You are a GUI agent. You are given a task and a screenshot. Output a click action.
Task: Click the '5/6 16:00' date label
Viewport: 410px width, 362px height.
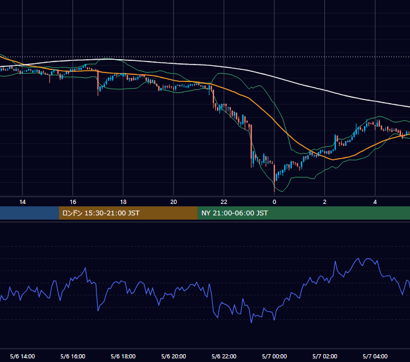click(73, 356)
